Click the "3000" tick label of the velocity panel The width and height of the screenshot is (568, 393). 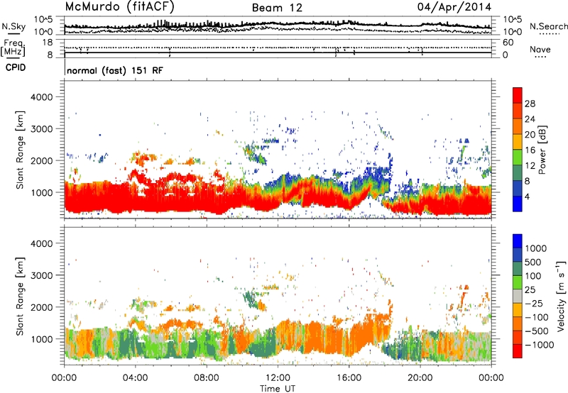[41, 275]
